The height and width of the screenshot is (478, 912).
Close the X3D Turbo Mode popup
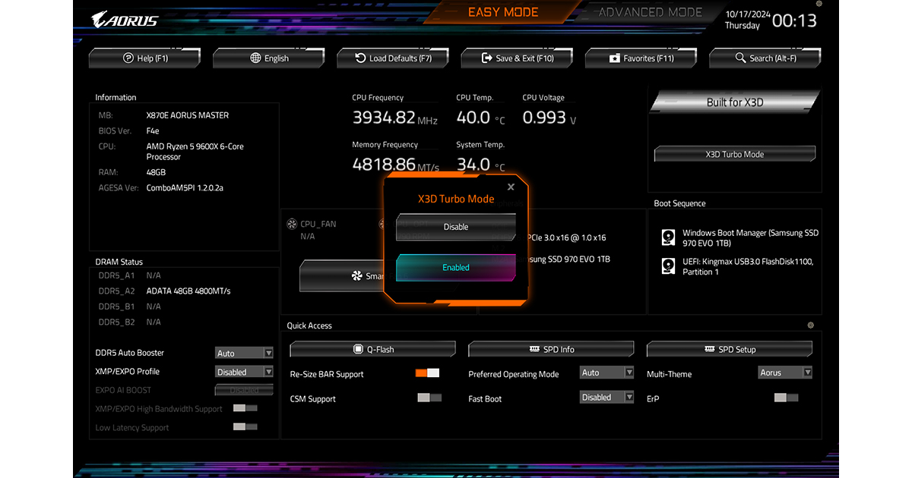511,187
